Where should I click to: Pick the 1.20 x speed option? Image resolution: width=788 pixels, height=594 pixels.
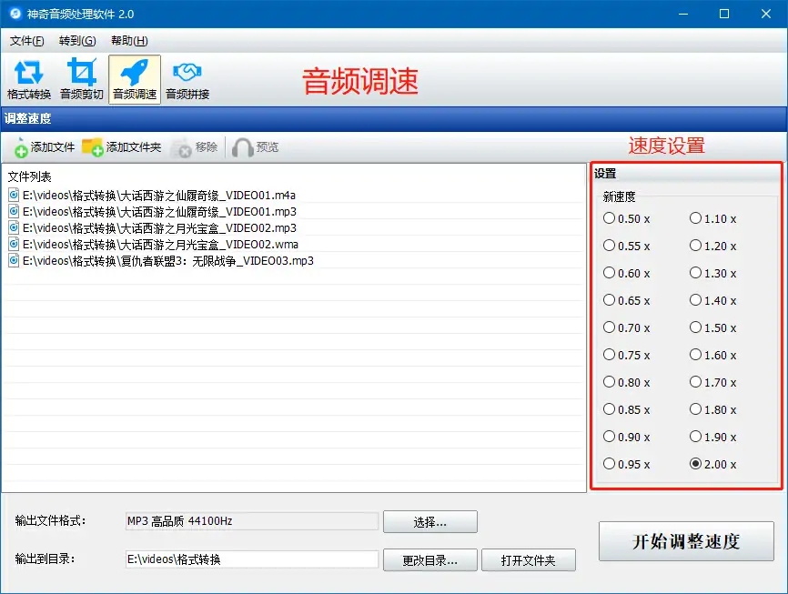click(696, 246)
